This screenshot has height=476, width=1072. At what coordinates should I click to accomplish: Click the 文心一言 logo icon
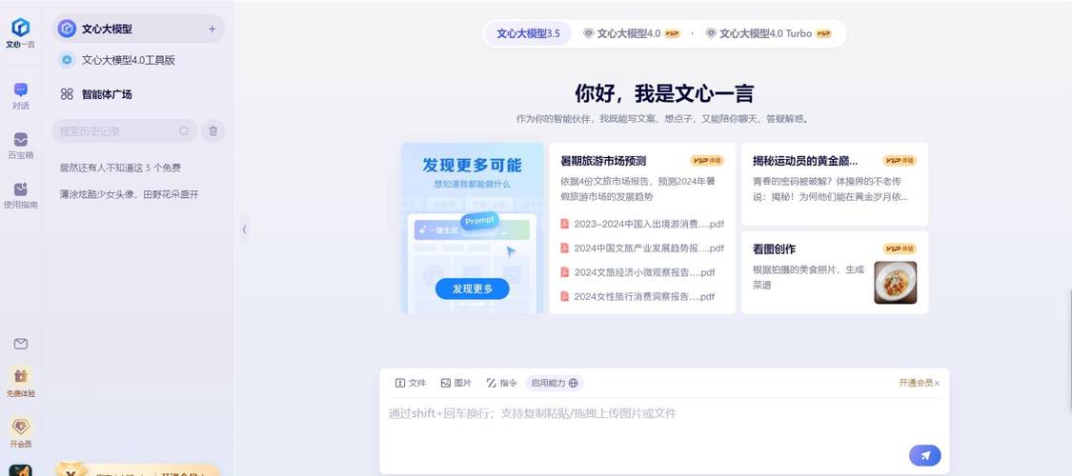21,28
